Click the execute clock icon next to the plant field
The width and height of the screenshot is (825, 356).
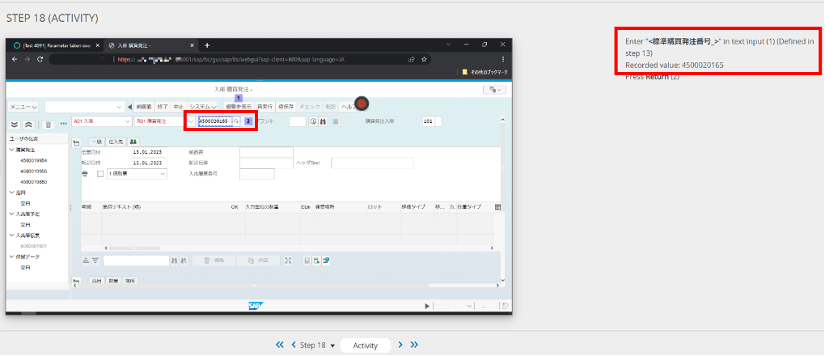[314, 121]
